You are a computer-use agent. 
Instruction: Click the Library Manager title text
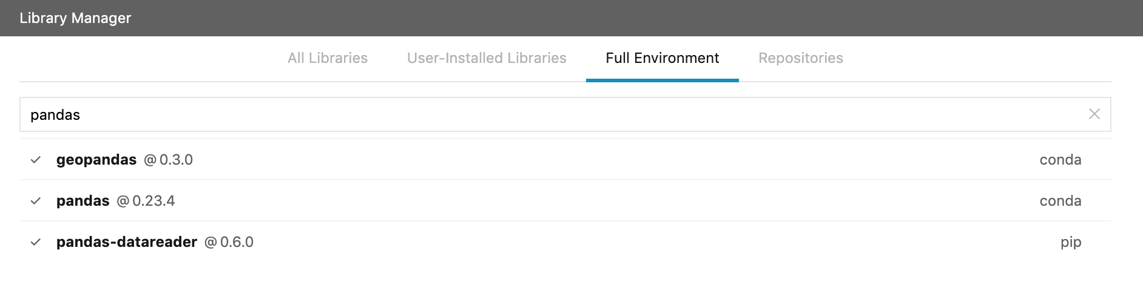(x=75, y=18)
